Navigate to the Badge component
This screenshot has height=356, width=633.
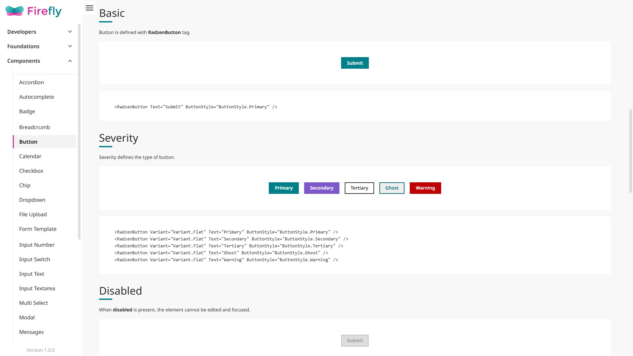(27, 111)
